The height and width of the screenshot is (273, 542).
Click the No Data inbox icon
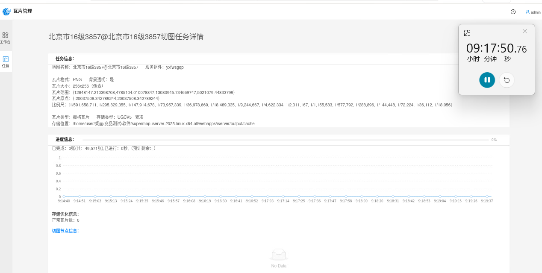click(x=279, y=255)
